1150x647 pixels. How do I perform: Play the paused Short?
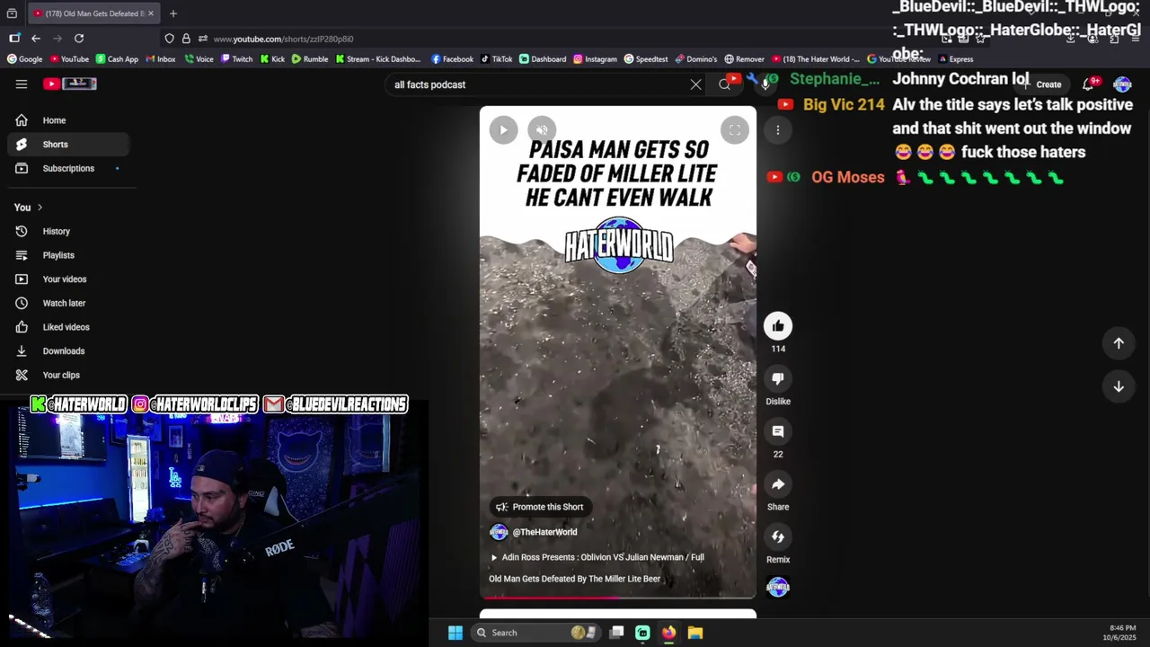503,129
